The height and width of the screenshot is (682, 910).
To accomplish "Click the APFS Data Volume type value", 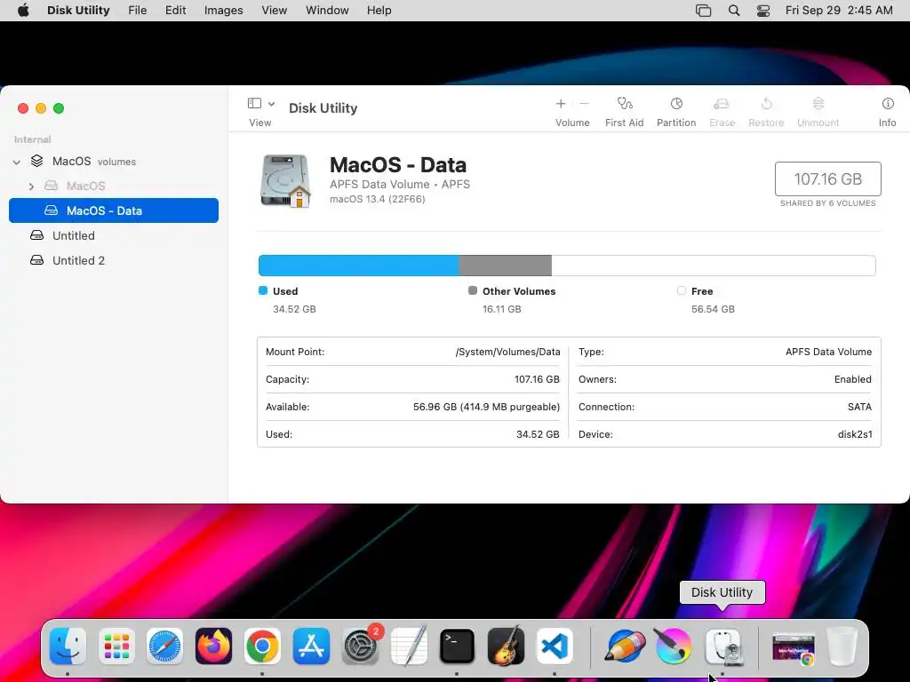I will pyautogui.click(x=829, y=352).
